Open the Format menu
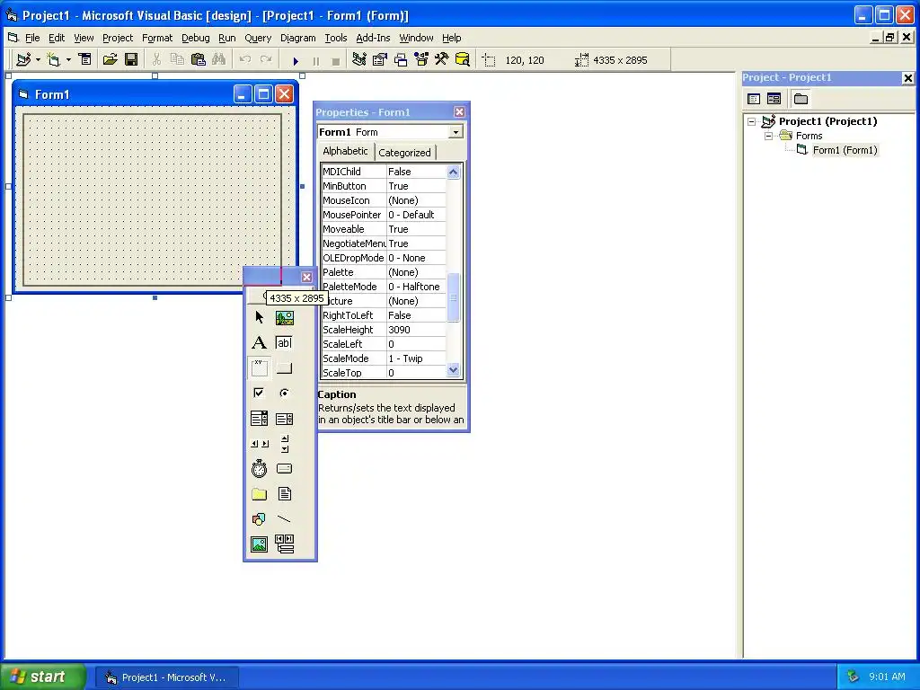920x690 pixels. [x=157, y=38]
